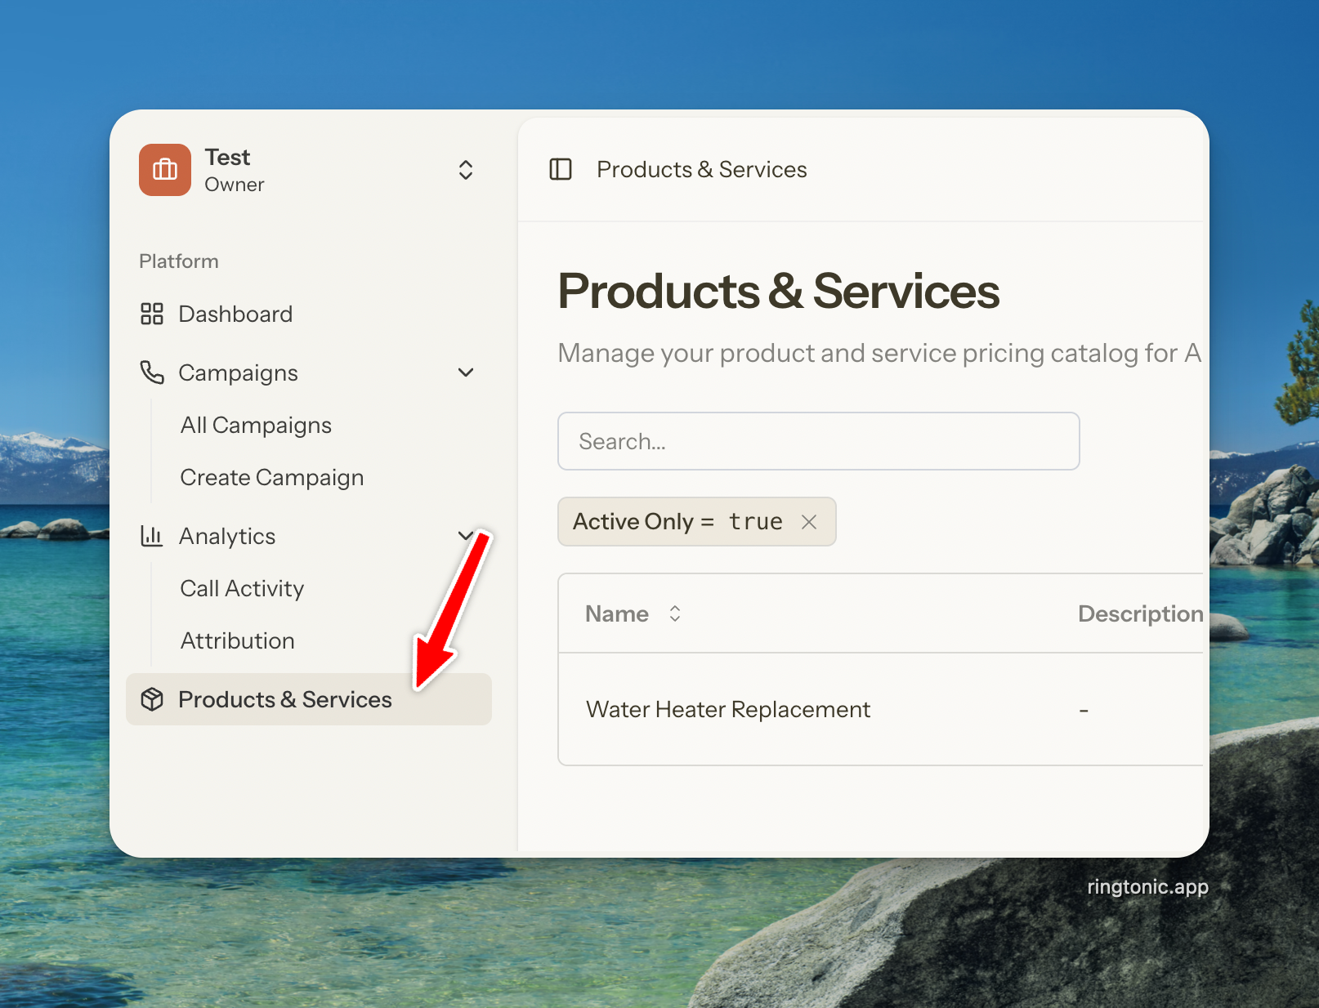
Task: Collapse the Campaigns section chevron
Action: coord(466,372)
